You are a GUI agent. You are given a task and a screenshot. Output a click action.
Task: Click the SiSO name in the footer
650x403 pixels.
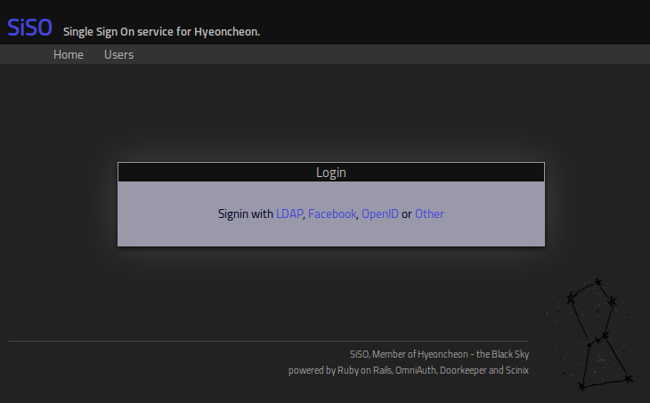tap(359, 354)
